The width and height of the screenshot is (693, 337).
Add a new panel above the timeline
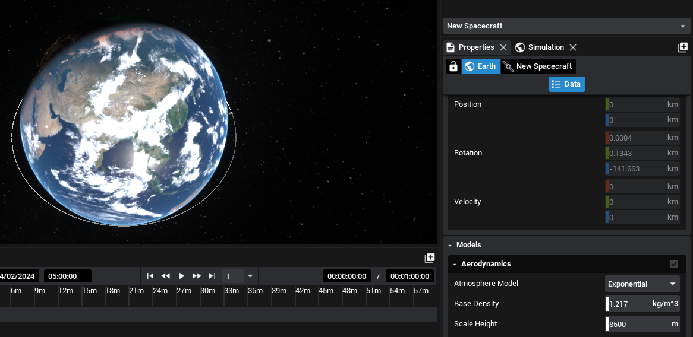(430, 258)
